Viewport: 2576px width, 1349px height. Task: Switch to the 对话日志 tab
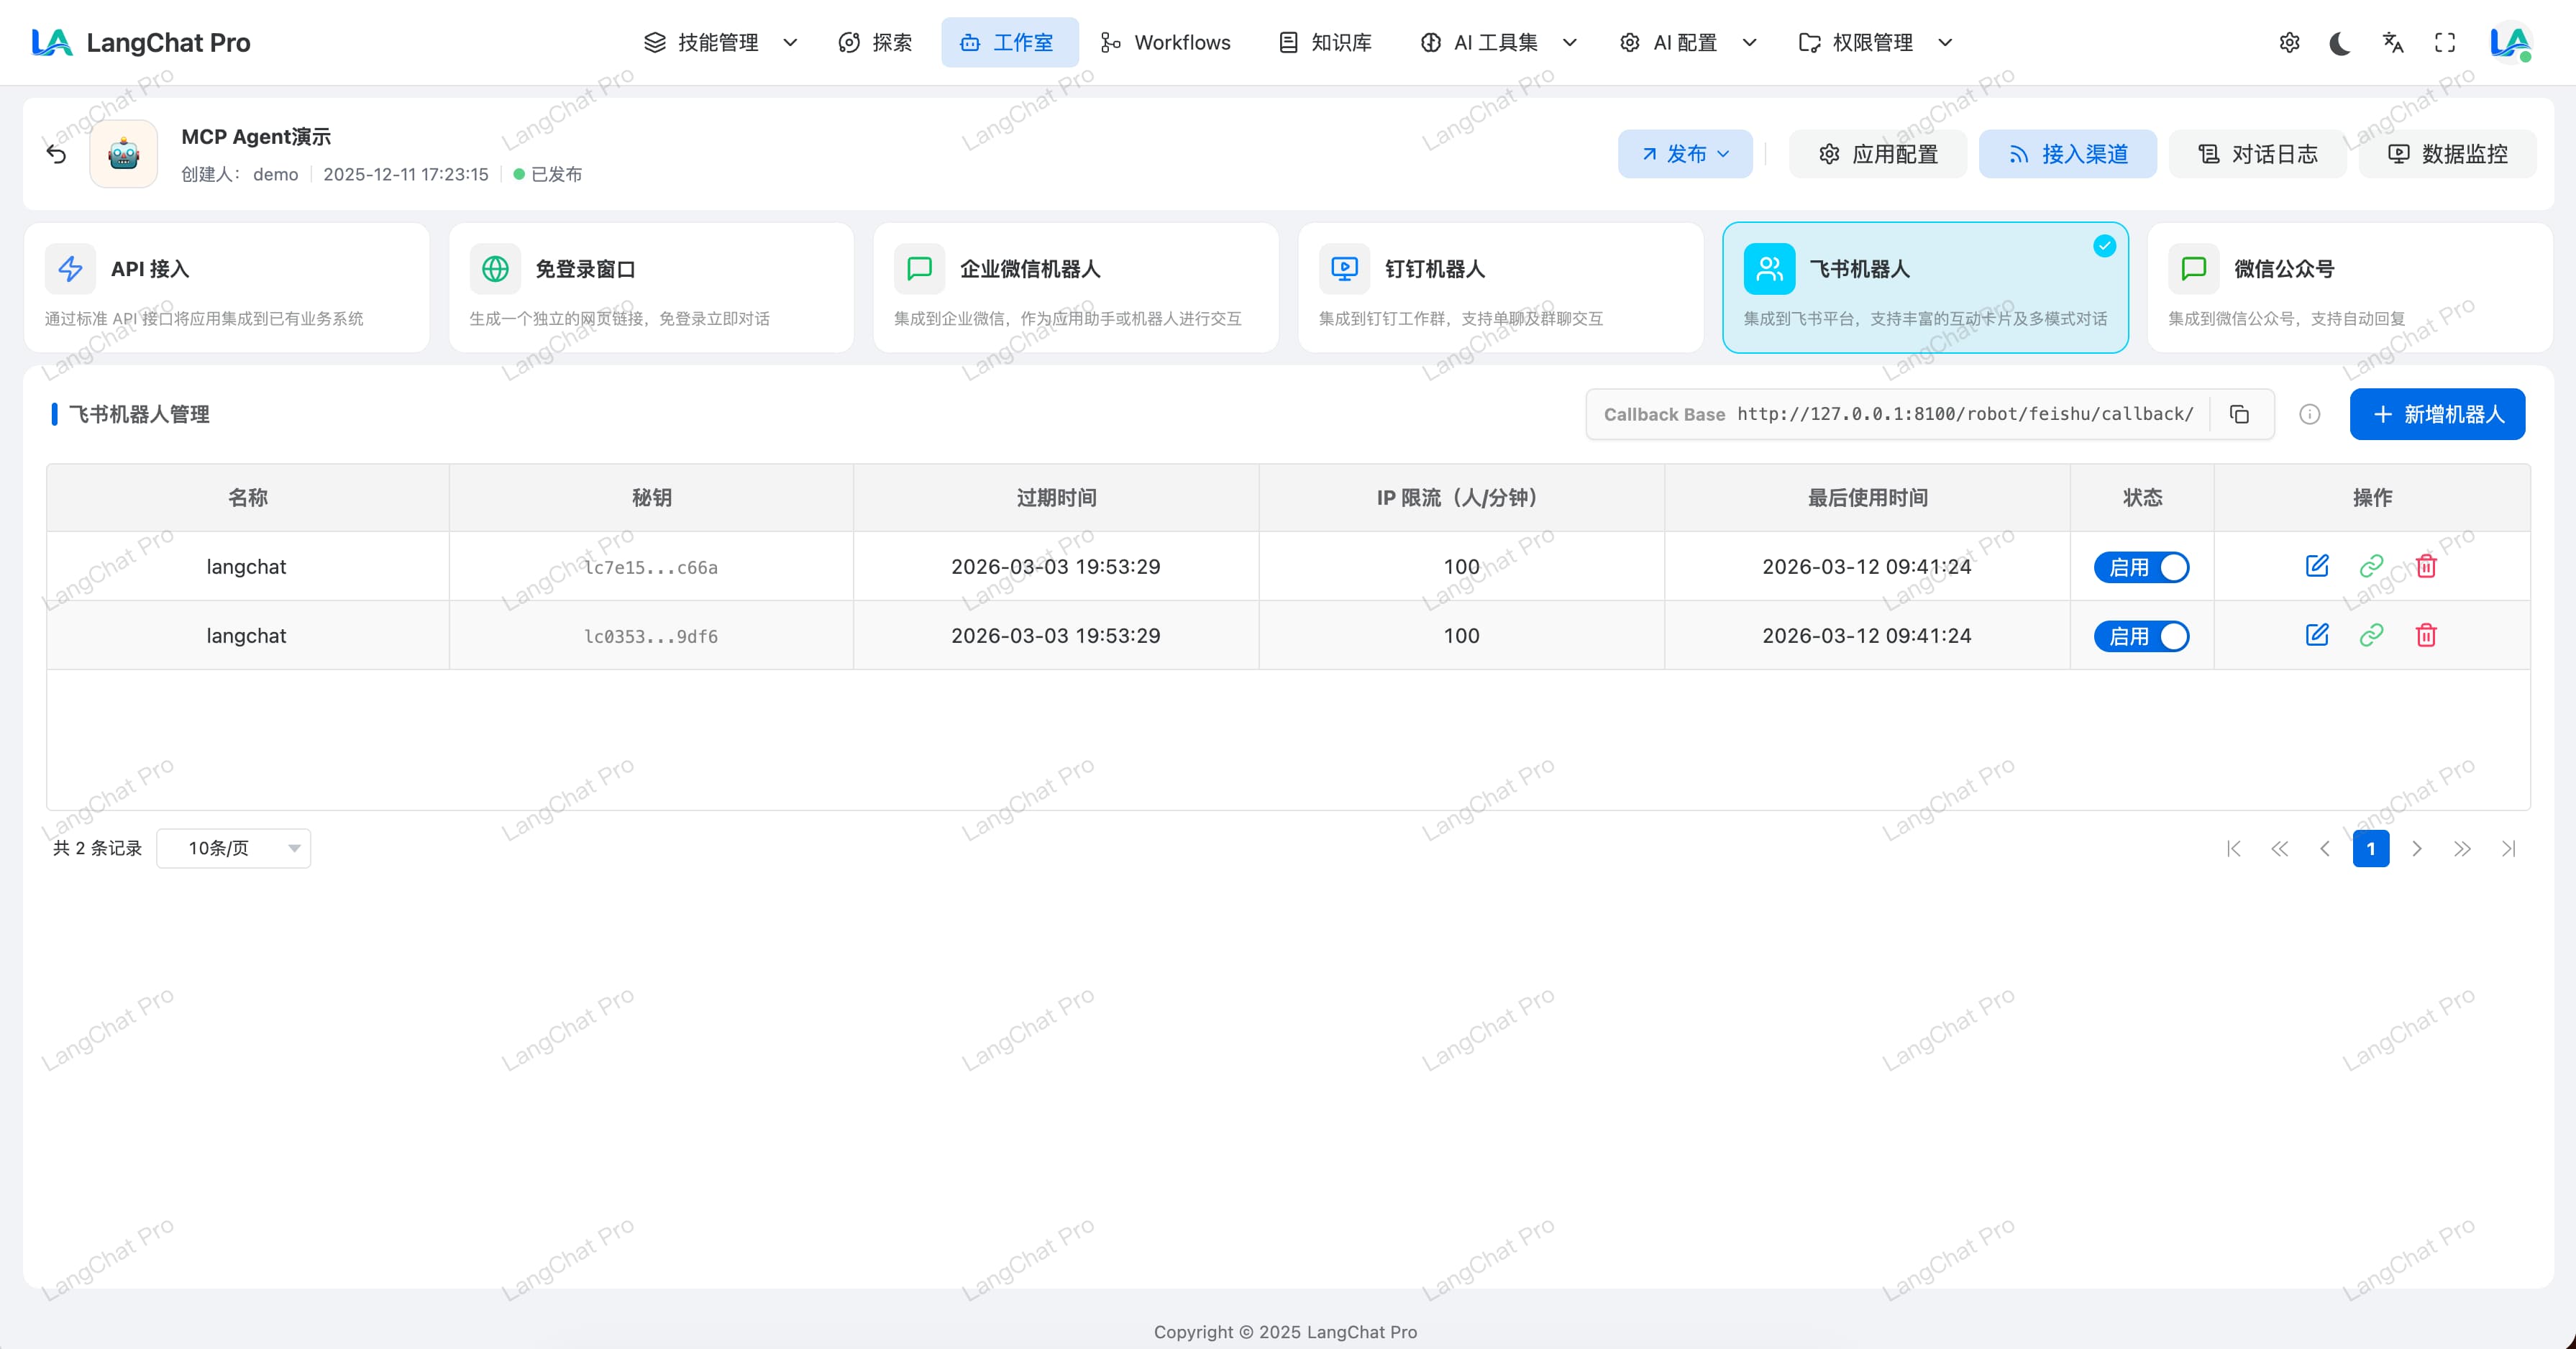2257,154
